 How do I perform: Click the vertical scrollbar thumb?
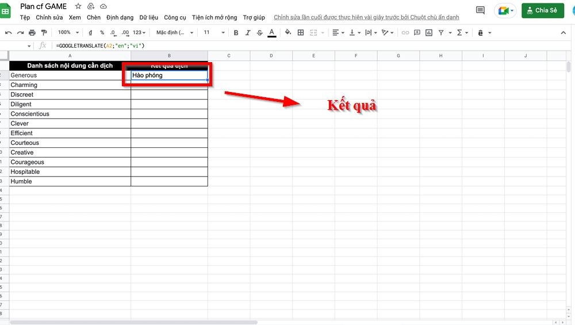pyautogui.click(x=569, y=67)
